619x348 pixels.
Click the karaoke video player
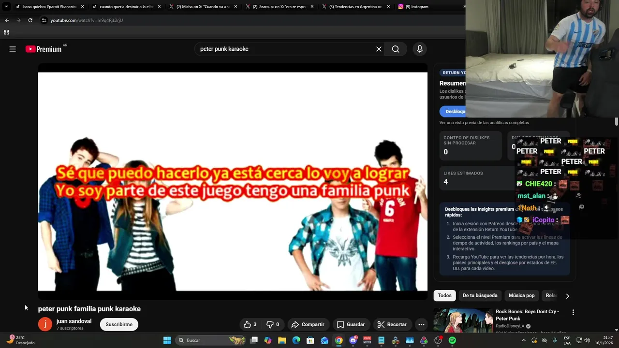(x=233, y=182)
